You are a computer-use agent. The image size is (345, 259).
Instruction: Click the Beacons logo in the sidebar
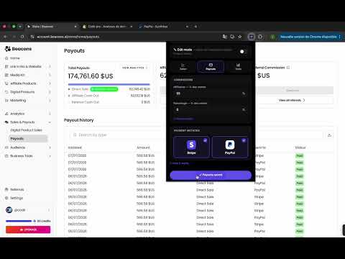click(18, 49)
